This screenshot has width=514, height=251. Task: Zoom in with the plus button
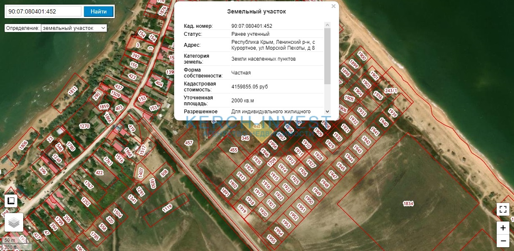point(503,228)
